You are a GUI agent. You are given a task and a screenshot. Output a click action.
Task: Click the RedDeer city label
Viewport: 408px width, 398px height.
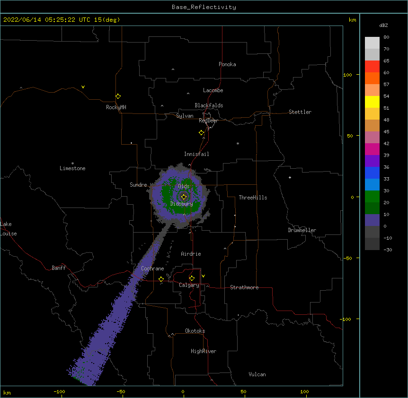coord(208,121)
